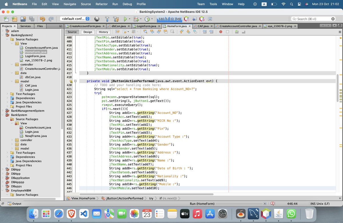Click the New File icon in the toolbar
The width and height of the screenshot is (343, 223).
(6, 19)
